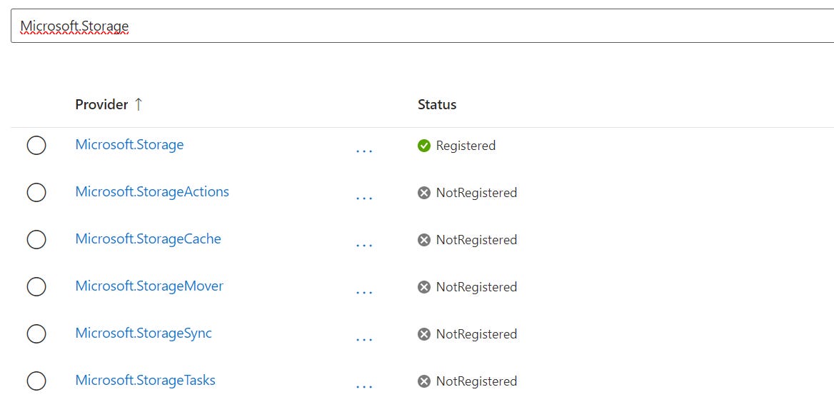Select the Microsoft.StorageSync radio button
Screen dimensions: 834x412
[x=36, y=334]
